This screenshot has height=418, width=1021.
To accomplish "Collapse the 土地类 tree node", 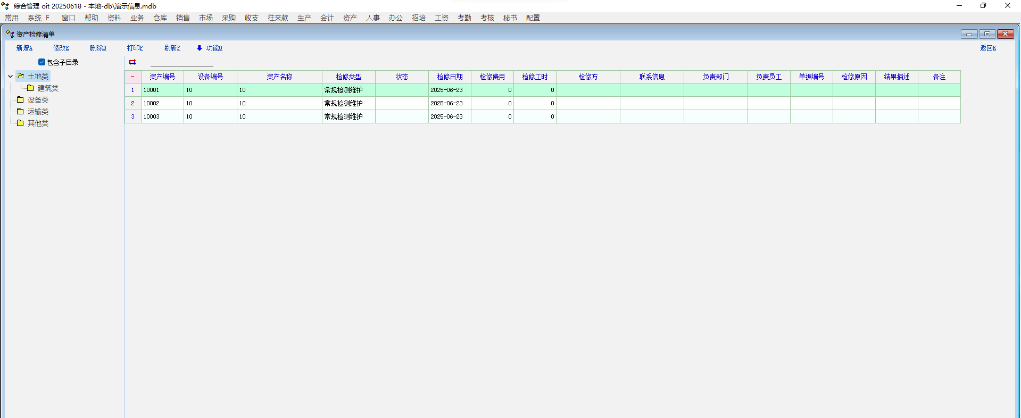I will pos(10,76).
